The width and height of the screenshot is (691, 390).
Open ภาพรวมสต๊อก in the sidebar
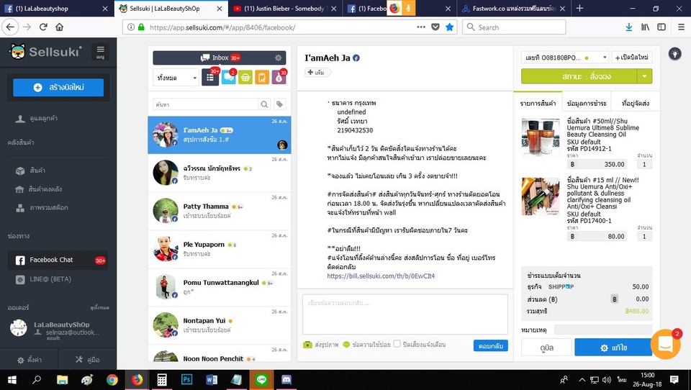click(x=48, y=207)
